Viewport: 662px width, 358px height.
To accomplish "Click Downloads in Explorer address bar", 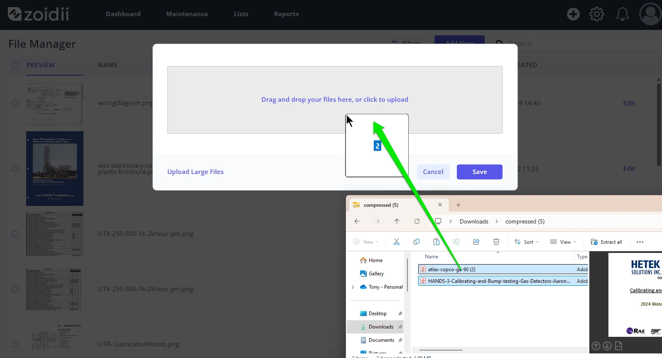I will coord(474,221).
